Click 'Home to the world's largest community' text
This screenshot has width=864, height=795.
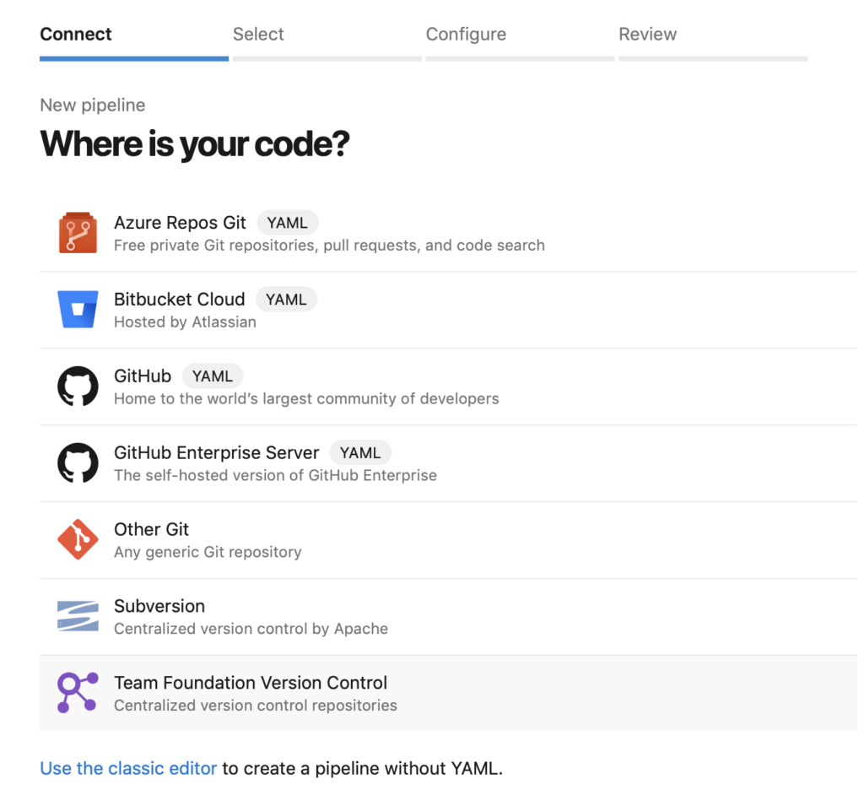(x=306, y=398)
